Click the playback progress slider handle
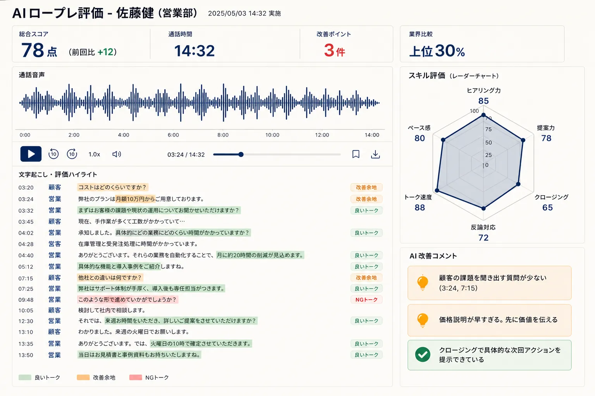This screenshot has height=396, width=595. click(241, 154)
